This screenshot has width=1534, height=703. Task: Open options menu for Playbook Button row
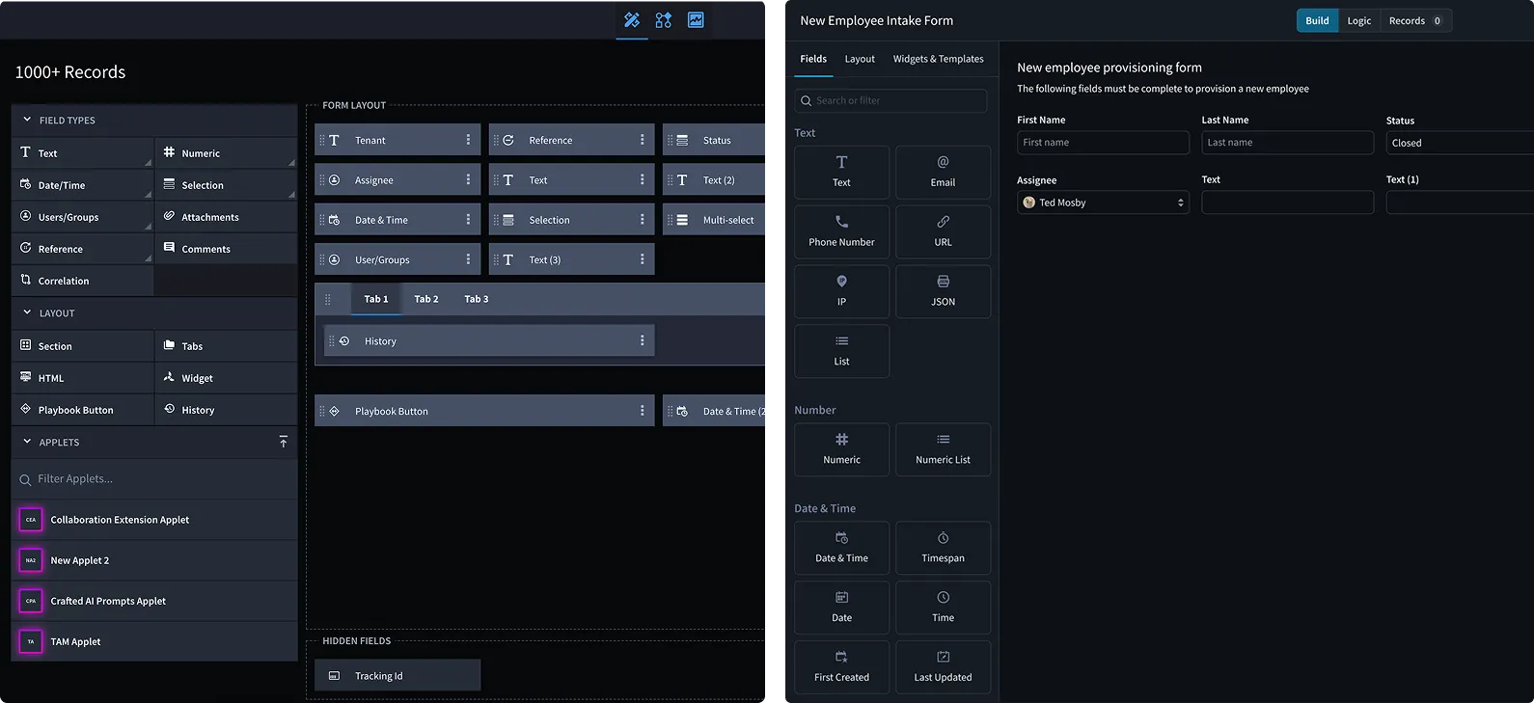pos(642,411)
